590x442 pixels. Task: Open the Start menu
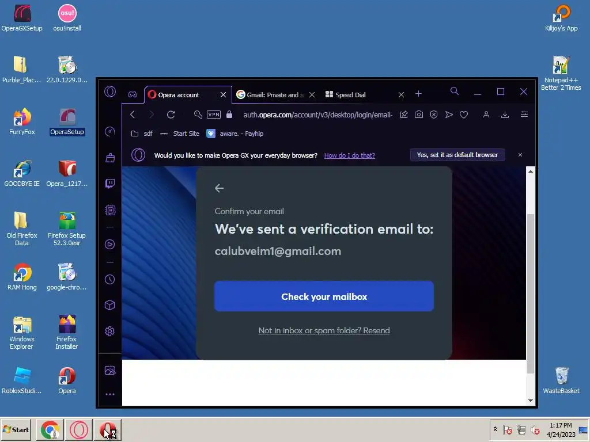[16, 429]
